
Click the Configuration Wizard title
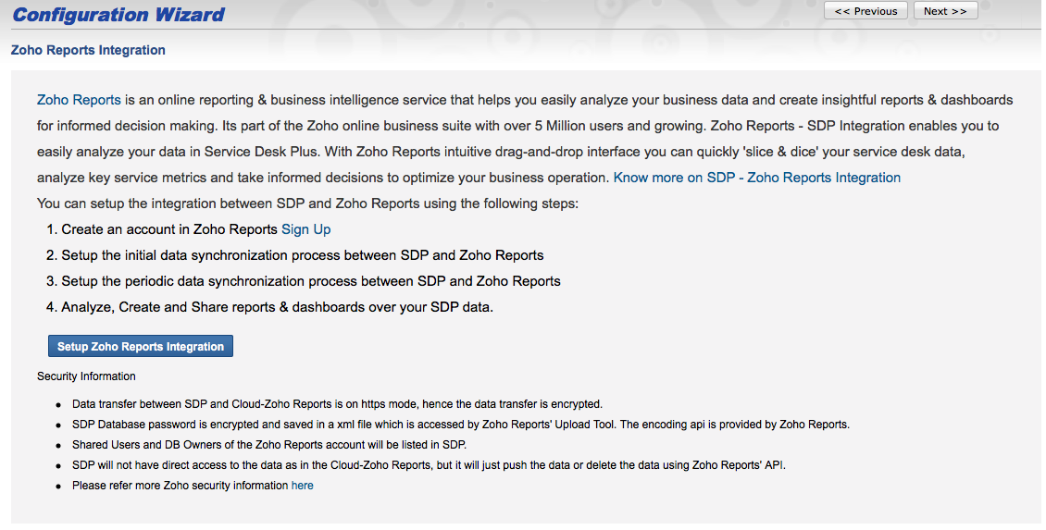[118, 15]
